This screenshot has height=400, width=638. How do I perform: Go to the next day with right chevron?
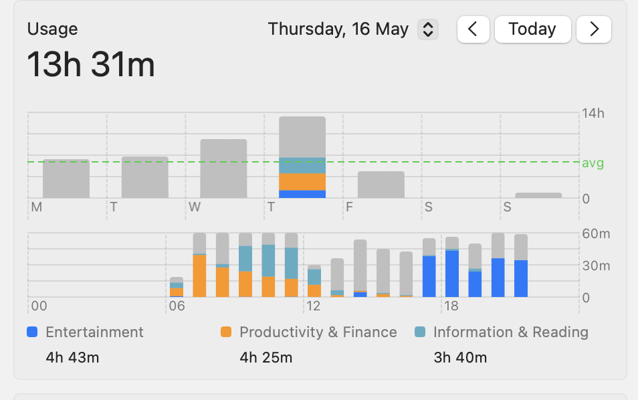[x=594, y=29]
